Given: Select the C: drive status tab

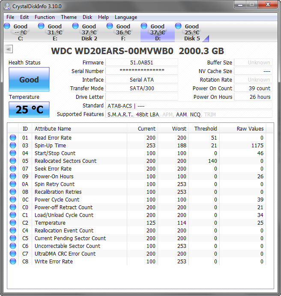Looking at the screenshot, I should 20,32.
